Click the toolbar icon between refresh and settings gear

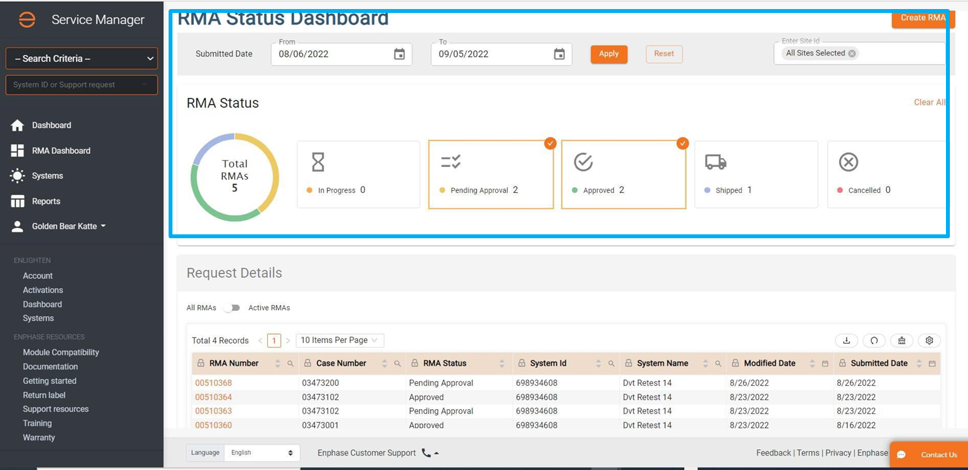[902, 341]
